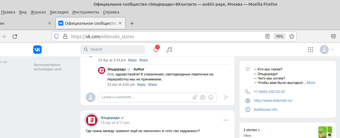Open the notifications bell with badge 2
Viewport: 340px width, 138px height.
click(156, 49)
